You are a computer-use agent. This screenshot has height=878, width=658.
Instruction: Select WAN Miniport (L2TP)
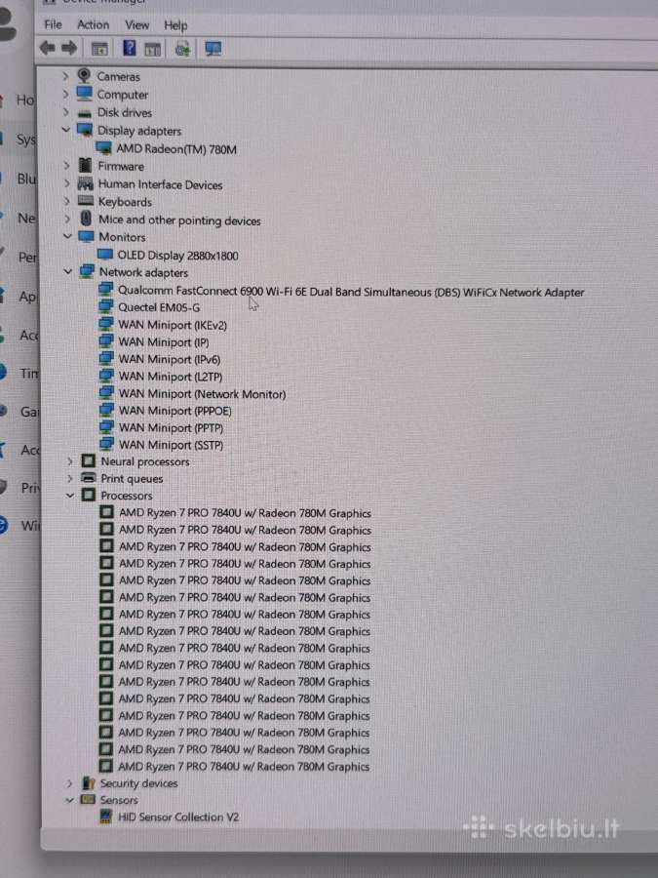[x=171, y=377]
